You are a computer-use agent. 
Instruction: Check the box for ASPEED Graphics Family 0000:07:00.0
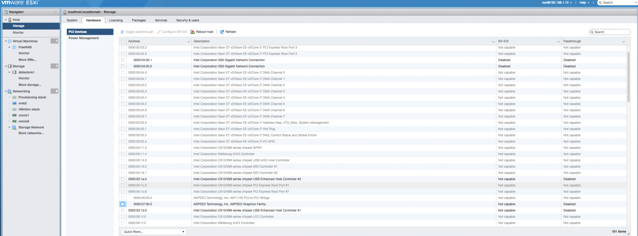123,204
